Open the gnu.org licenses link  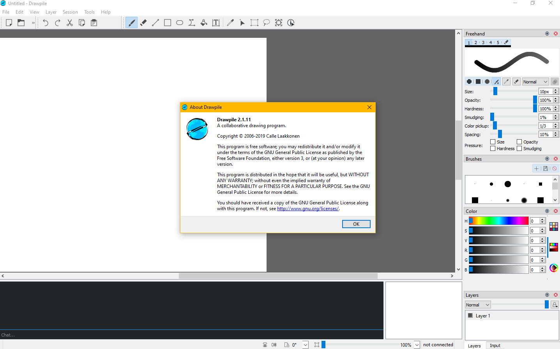point(307,209)
